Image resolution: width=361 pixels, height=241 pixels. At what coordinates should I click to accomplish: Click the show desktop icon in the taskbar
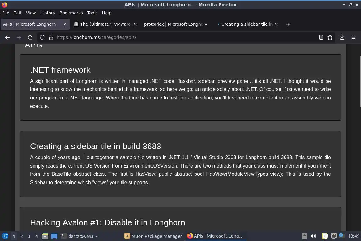point(54,236)
